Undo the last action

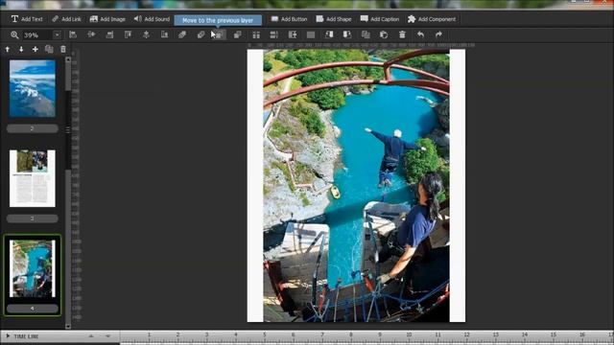tap(420, 34)
